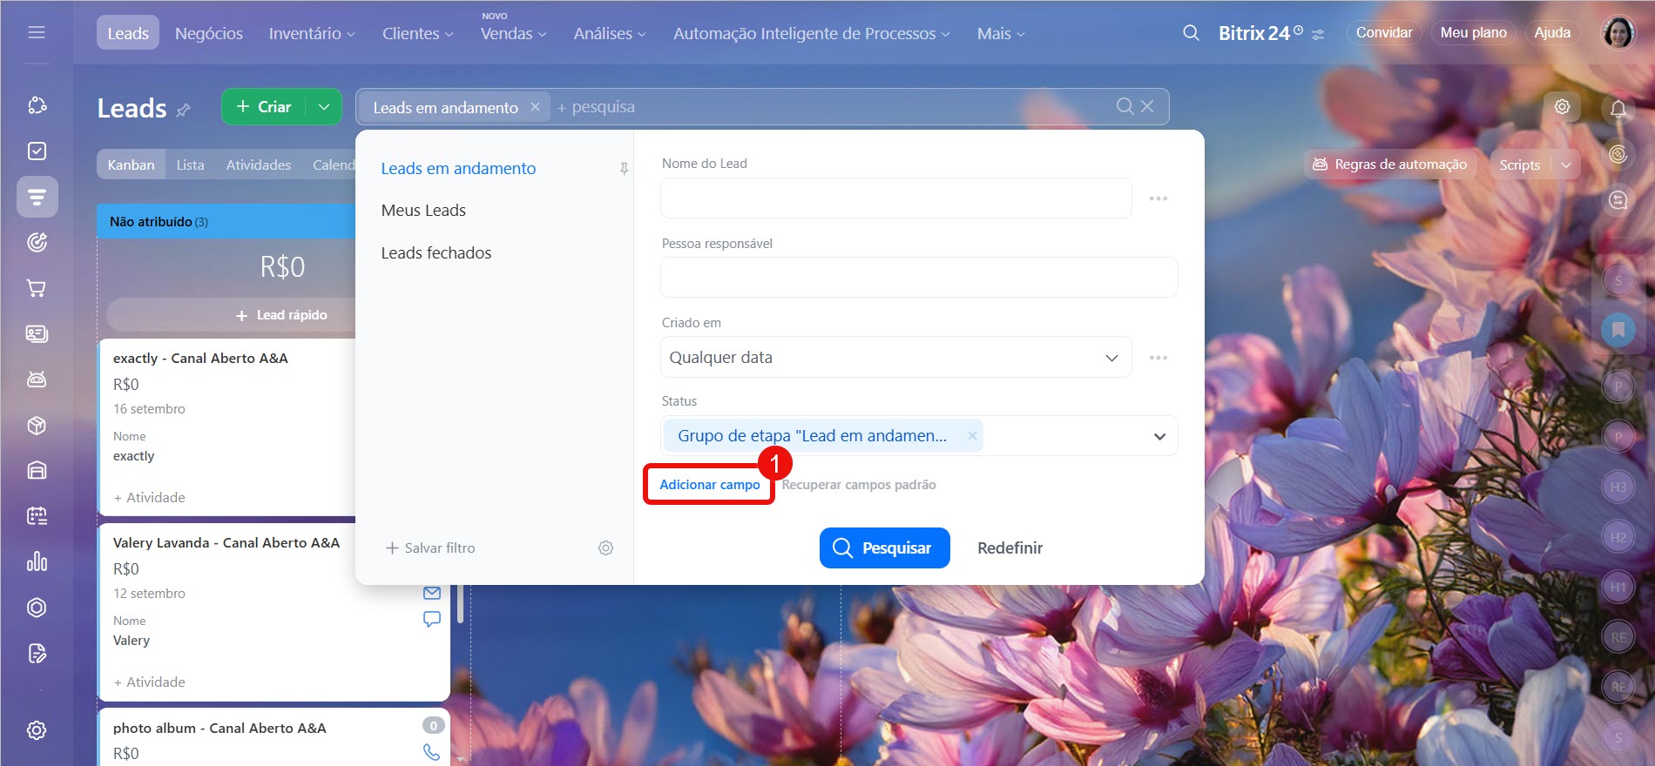Click the filter settings gear icon
The width and height of the screenshot is (1655, 766).
605,548
